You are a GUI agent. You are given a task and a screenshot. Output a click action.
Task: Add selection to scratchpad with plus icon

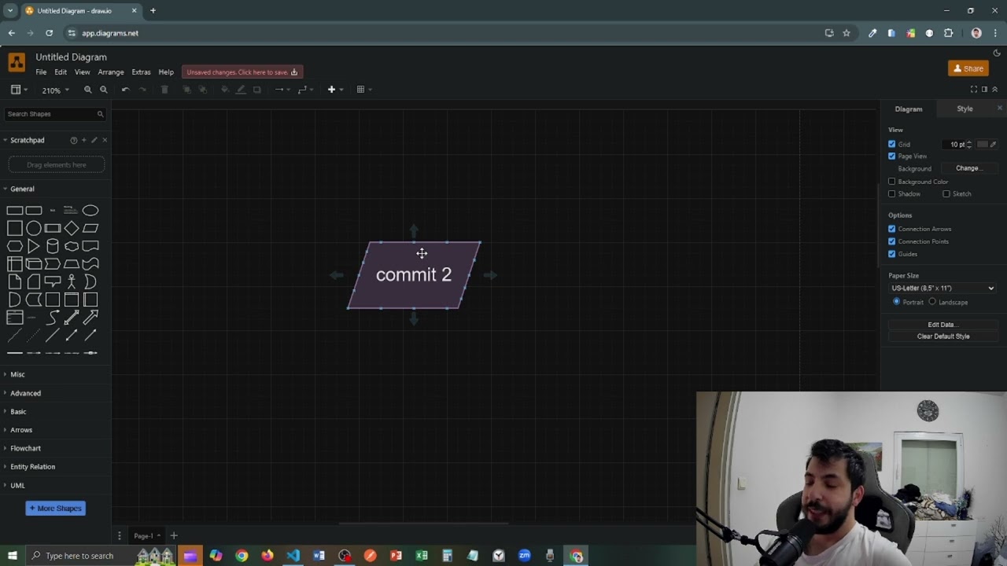pos(84,140)
